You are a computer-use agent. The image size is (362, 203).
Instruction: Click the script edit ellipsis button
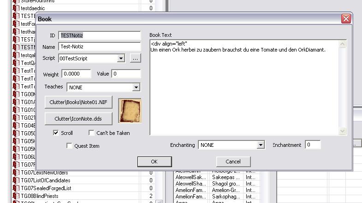(135, 58)
